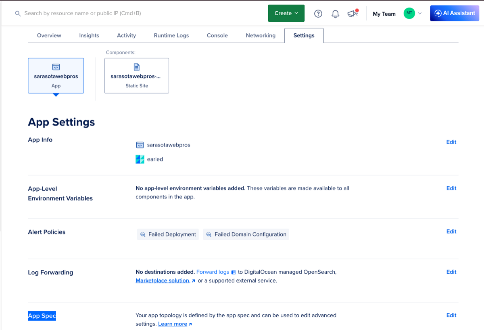Open the Console tab

click(x=217, y=35)
